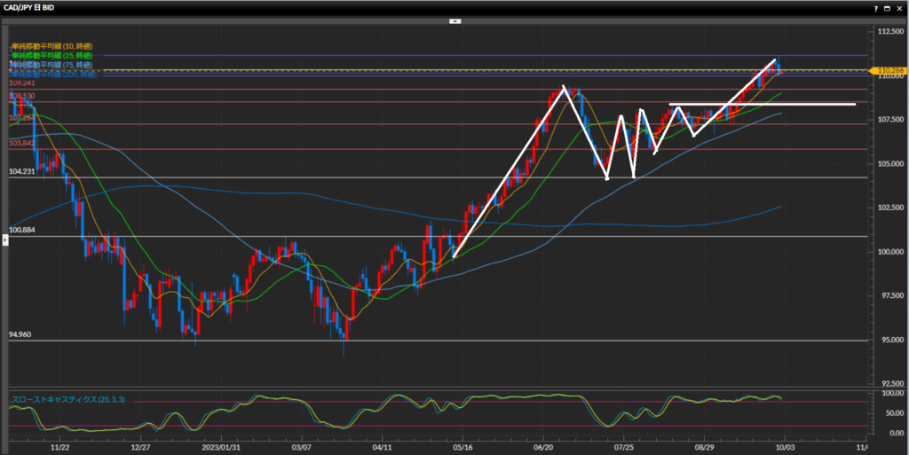The width and height of the screenshot is (909, 455).
Task: Select the red 109.241 resistance label
Action: pos(21,83)
